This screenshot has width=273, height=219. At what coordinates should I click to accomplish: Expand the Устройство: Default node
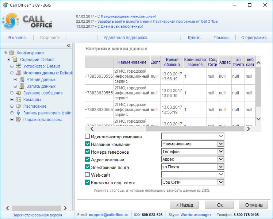[x=12, y=66]
